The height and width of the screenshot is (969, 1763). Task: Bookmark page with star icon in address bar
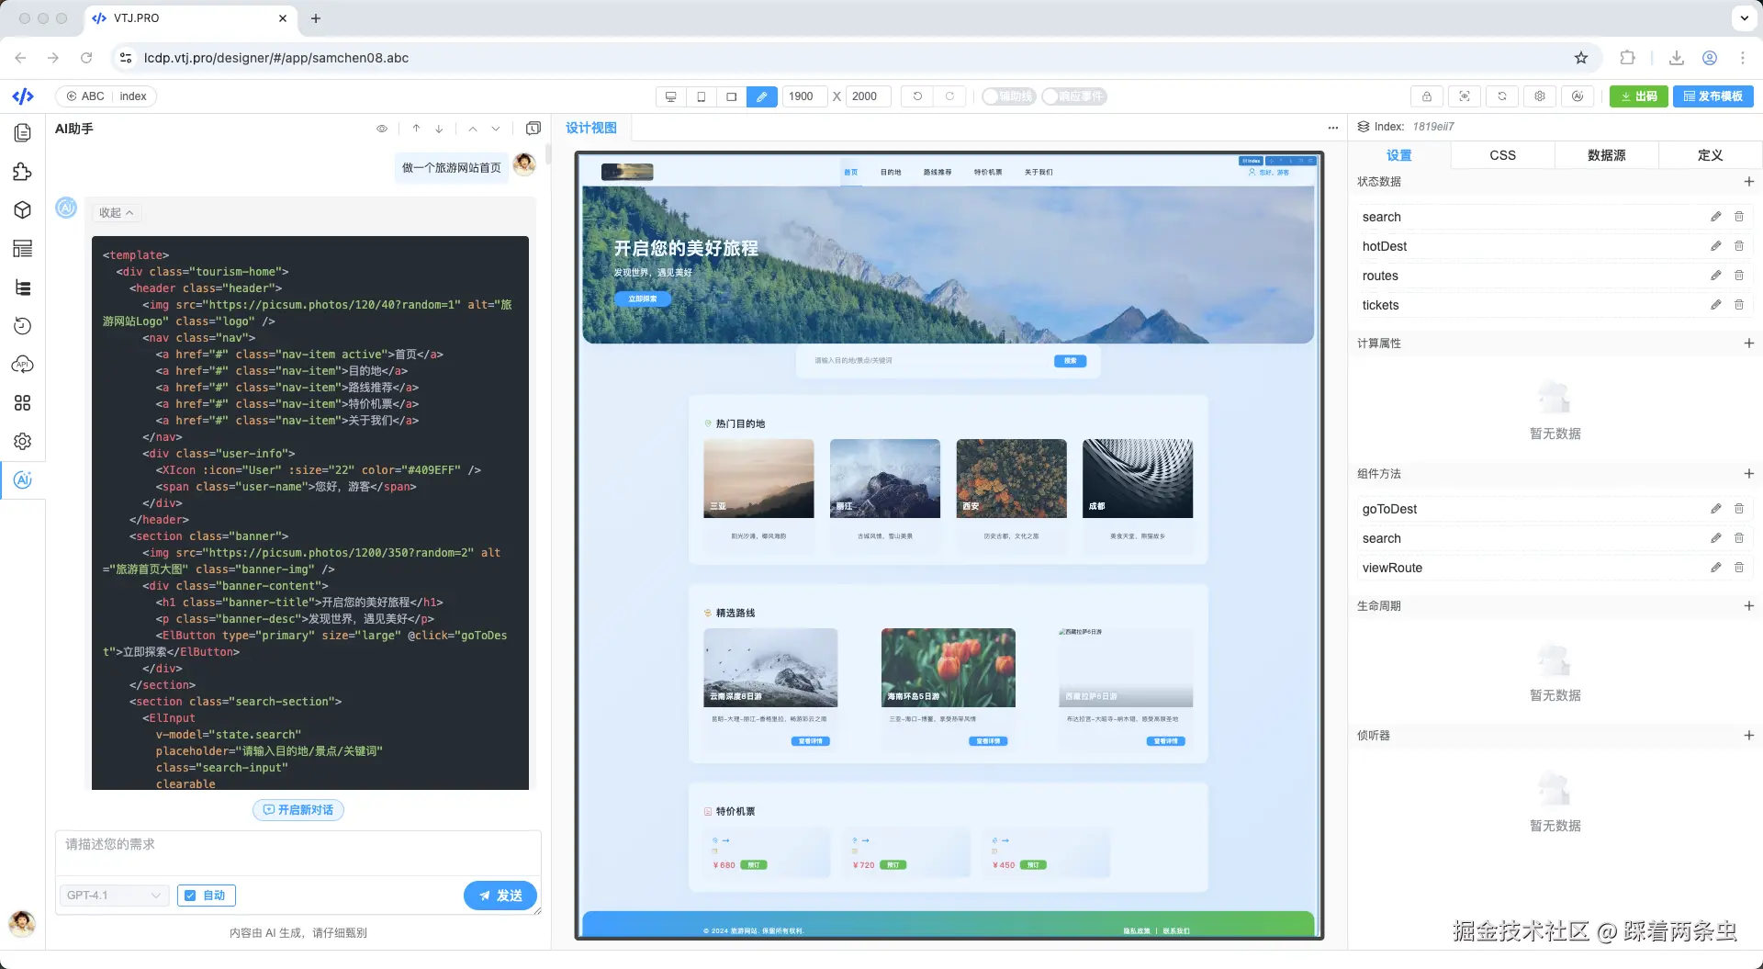1581,58
